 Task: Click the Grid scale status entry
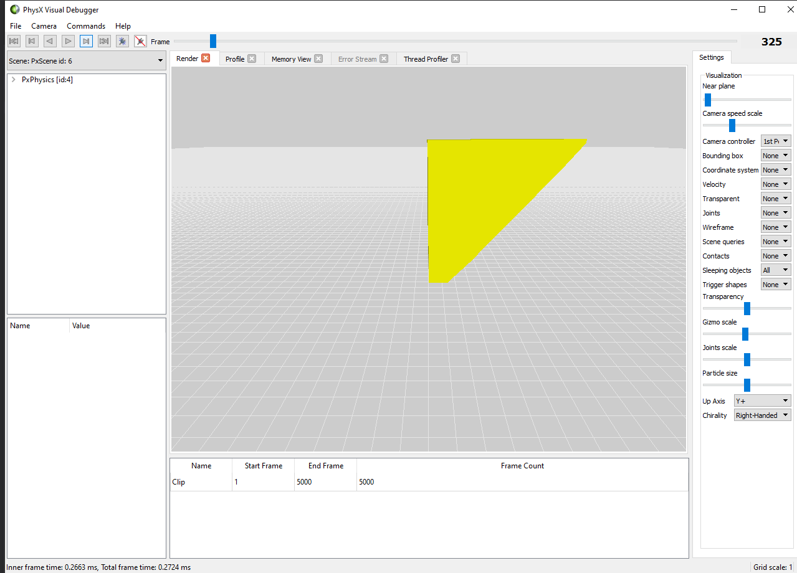click(x=773, y=567)
